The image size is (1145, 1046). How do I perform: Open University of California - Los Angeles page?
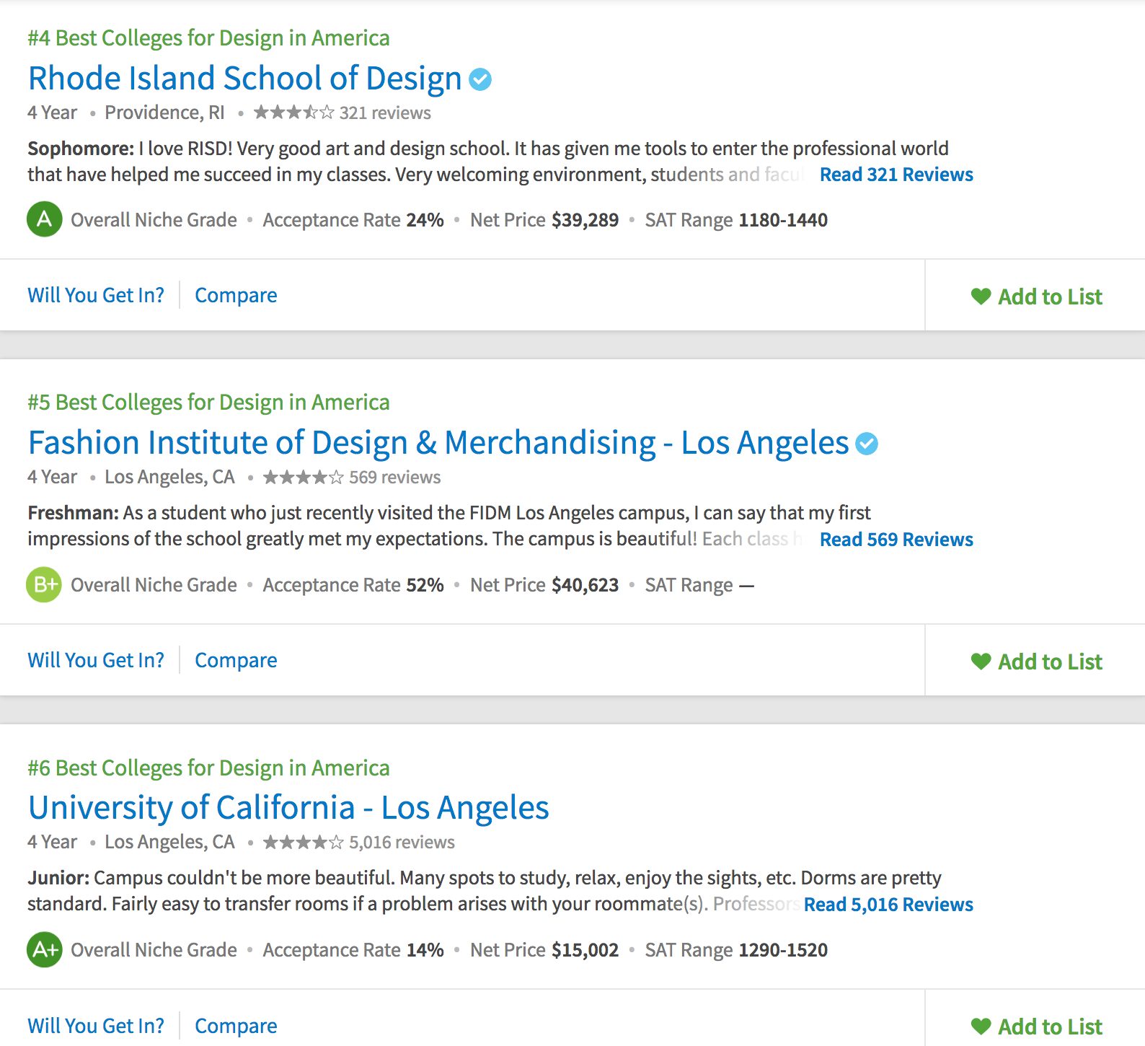coord(288,808)
